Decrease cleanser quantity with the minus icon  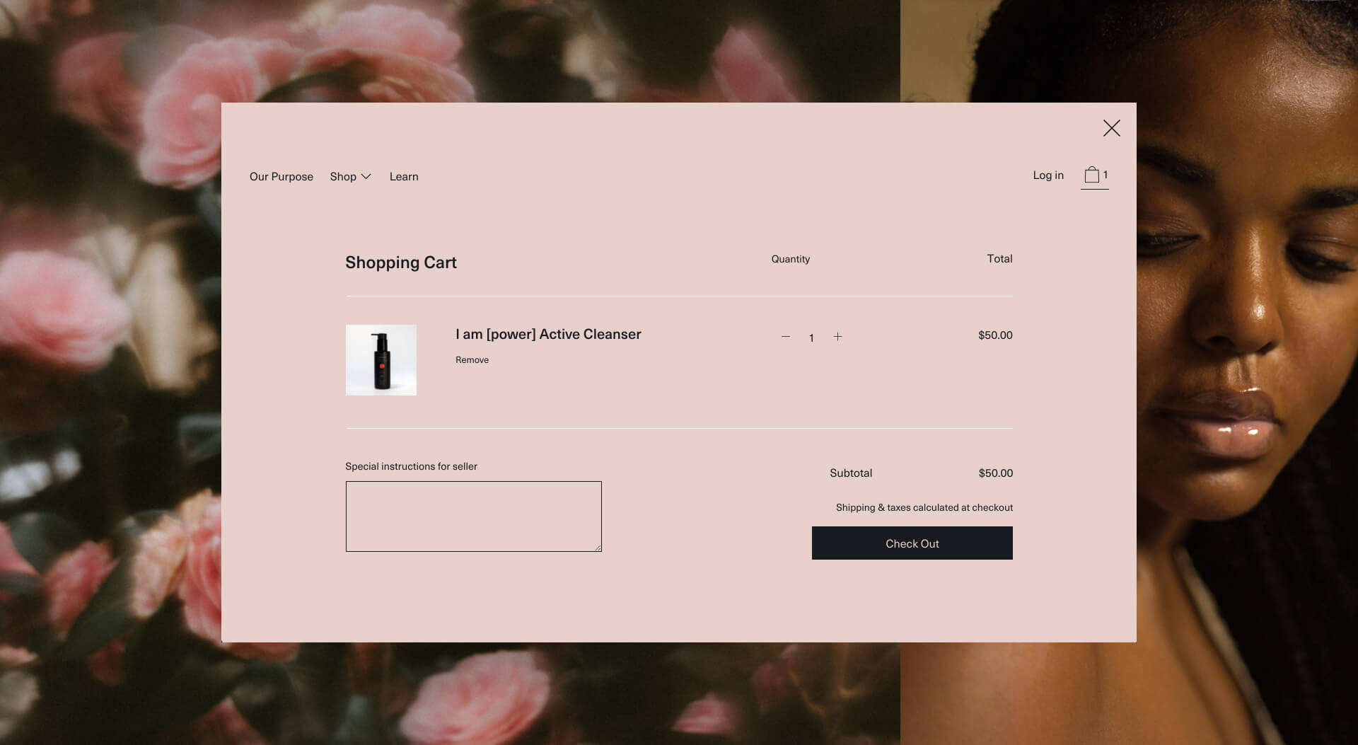pyautogui.click(x=785, y=337)
